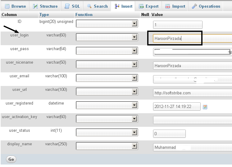Screen dimensions: 232x167
Task: Open the Browse tab
Action: [15, 6]
